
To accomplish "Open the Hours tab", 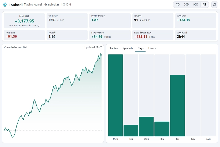I will (152, 48).
